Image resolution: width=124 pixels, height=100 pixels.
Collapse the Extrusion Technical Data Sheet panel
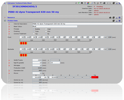coord(117,3)
